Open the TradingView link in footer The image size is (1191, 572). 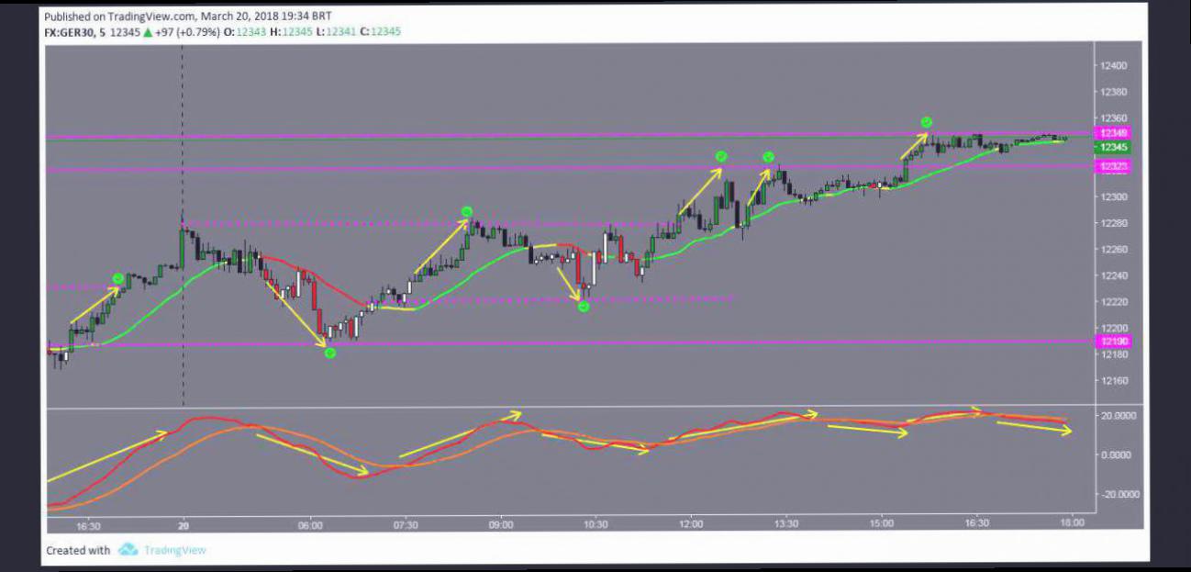(174, 550)
